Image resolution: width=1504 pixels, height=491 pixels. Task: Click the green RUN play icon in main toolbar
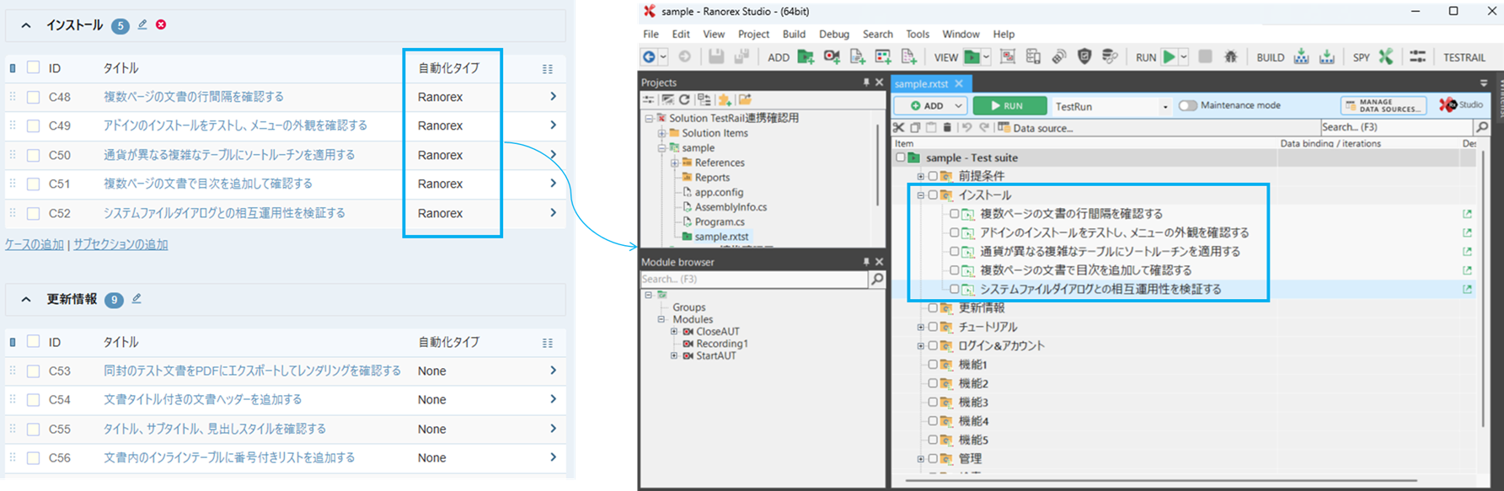click(x=1169, y=57)
